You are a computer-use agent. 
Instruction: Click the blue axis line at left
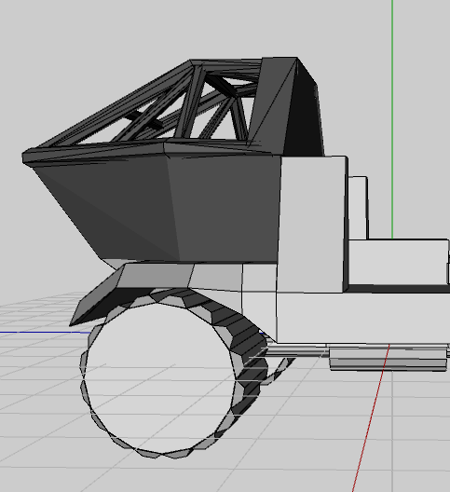44,332
